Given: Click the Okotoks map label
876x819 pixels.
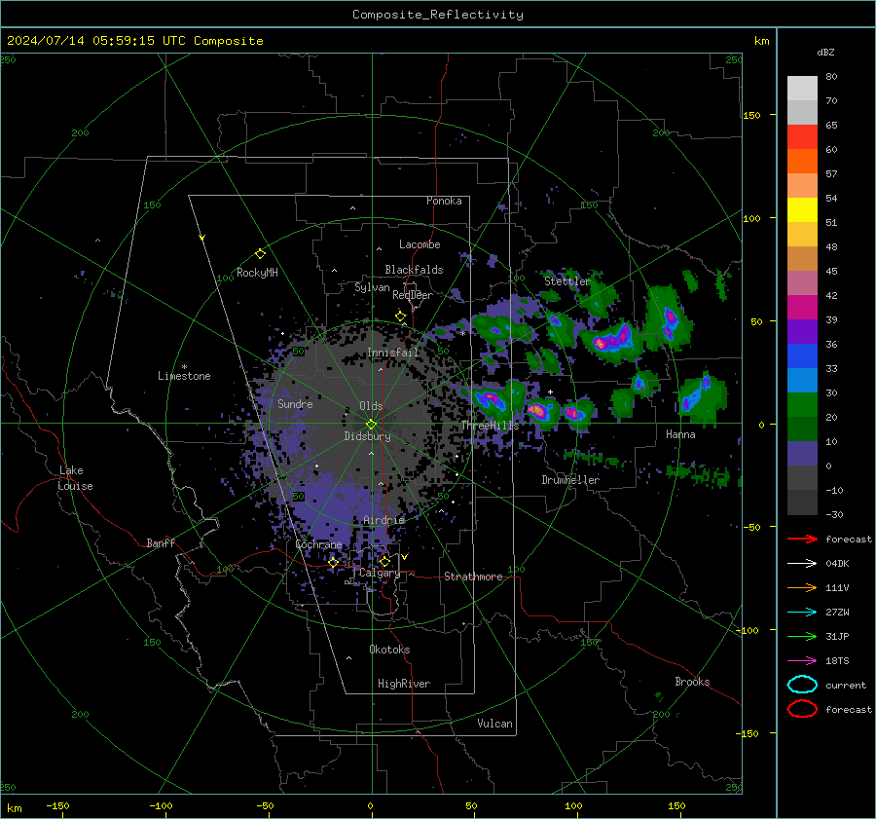Looking at the screenshot, I should [x=389, y=650].
